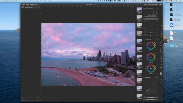Click the highlighted Color Adjustments tool

(161, 74)
